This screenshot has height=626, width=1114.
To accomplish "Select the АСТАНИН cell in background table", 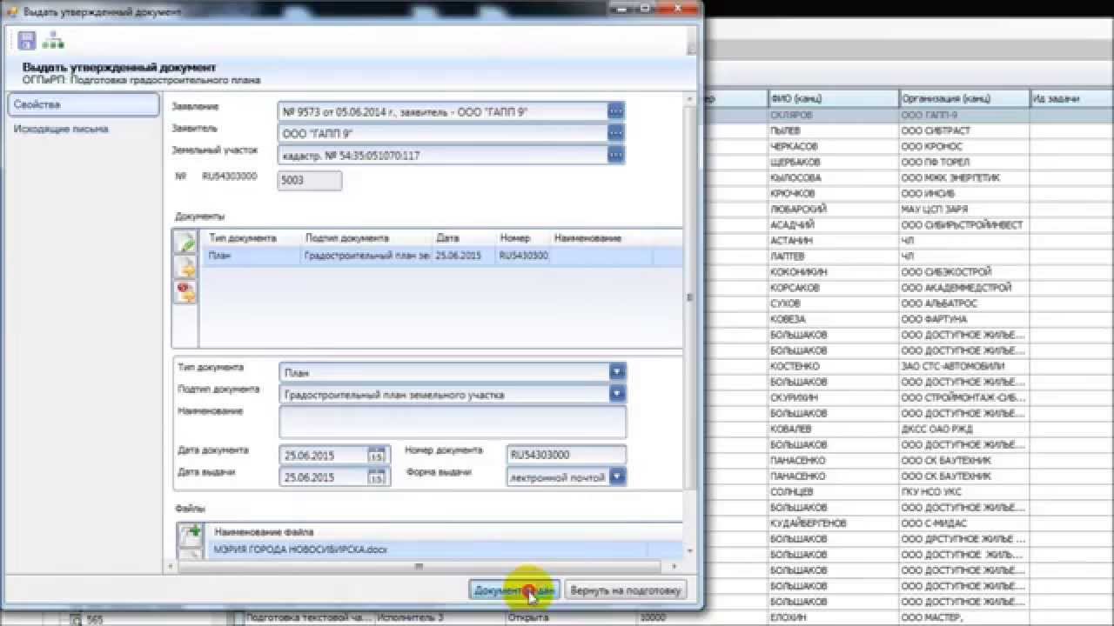I will click(x=833, y=240).
